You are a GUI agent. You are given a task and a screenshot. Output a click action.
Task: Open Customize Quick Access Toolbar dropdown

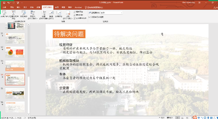pos(22,3)
